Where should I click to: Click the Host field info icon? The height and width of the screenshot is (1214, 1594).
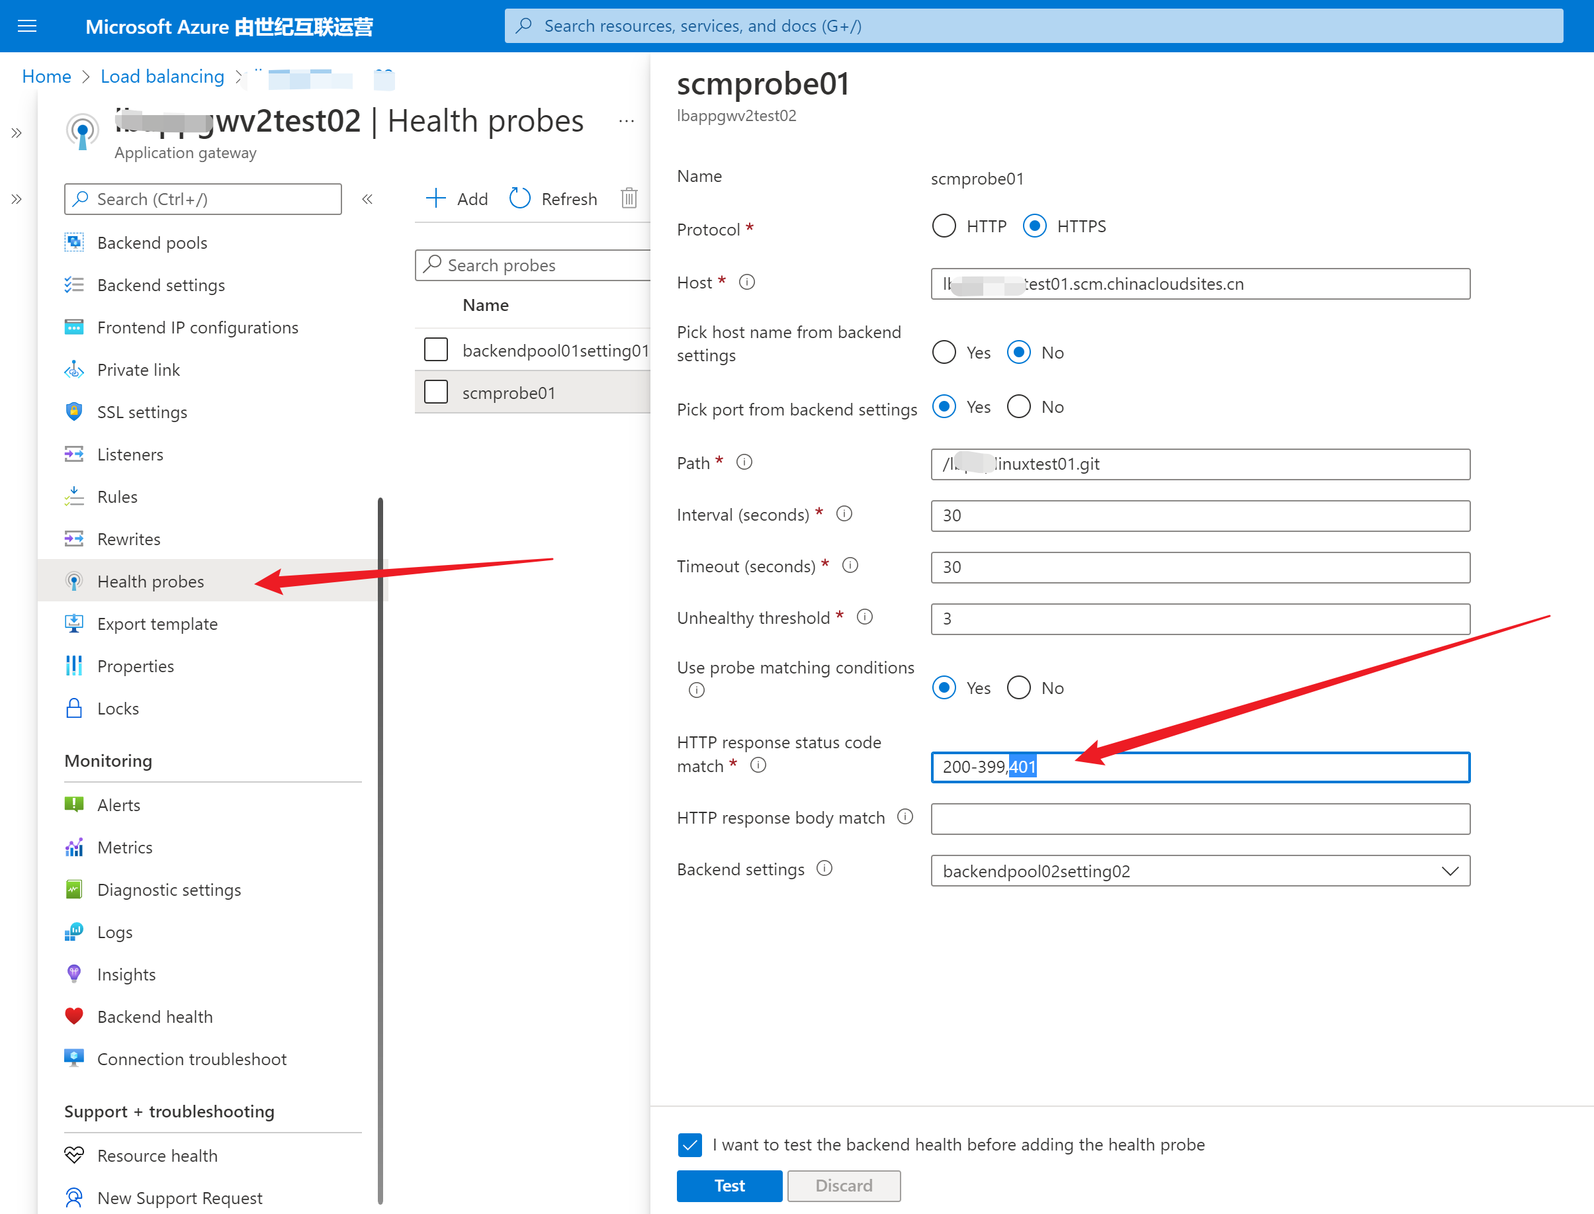(747, 282)
